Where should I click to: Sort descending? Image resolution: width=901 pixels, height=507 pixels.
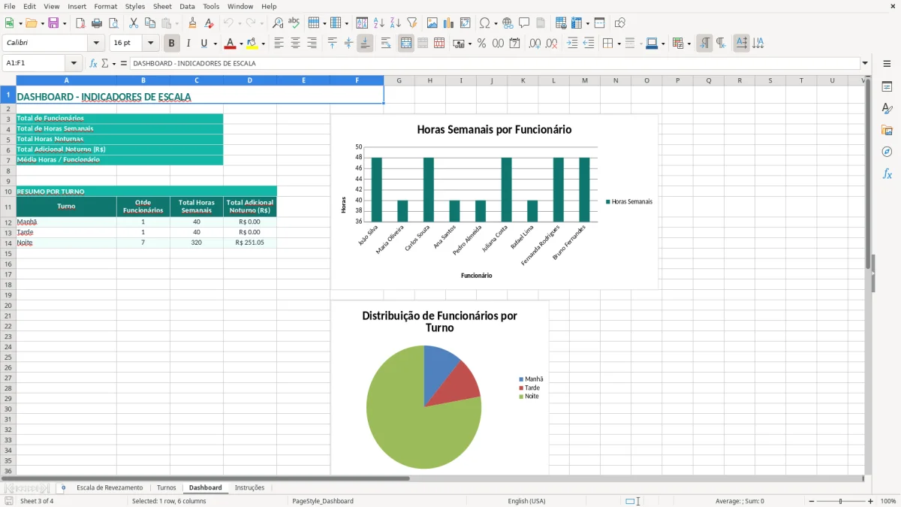[395, 23]
